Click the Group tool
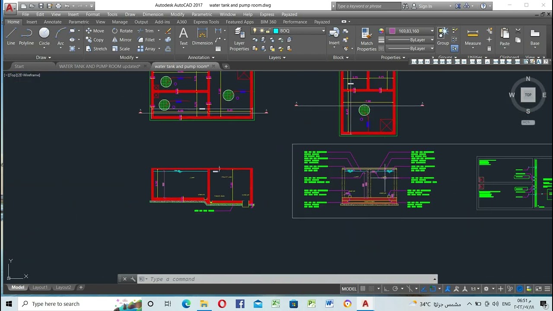 tap(443, 36)
